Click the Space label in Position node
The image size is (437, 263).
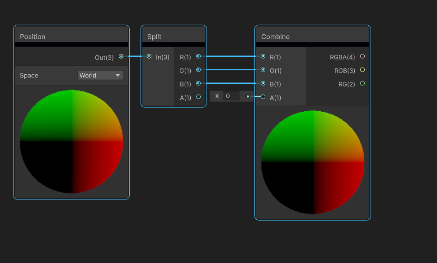click(29, 75)
